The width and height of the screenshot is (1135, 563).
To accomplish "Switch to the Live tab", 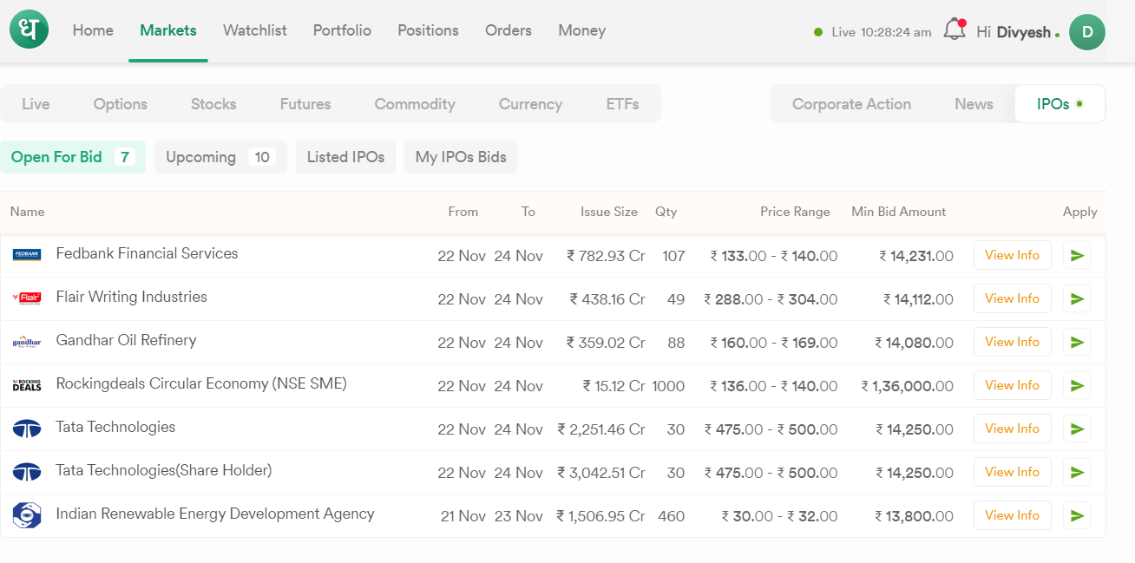I will [36, 104].
